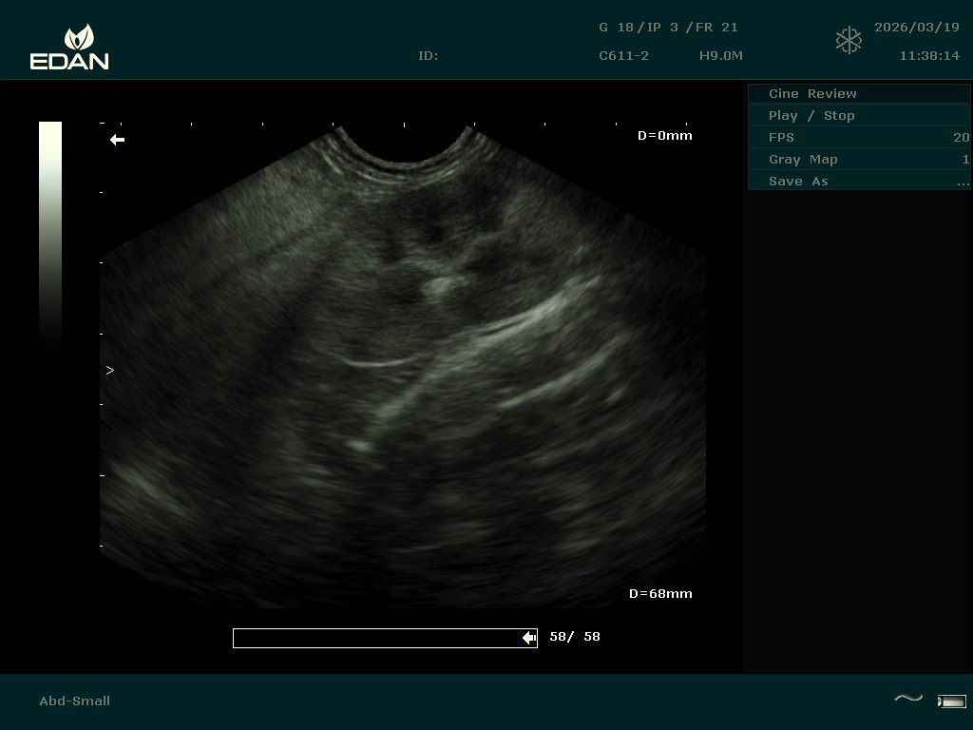Click the AC power wave icon
Screen dimensions: 973x730
tap(908, 700)
